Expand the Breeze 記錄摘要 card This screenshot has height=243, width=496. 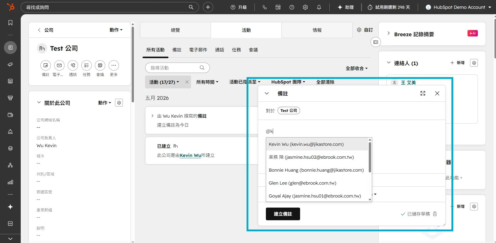point(388,33)
